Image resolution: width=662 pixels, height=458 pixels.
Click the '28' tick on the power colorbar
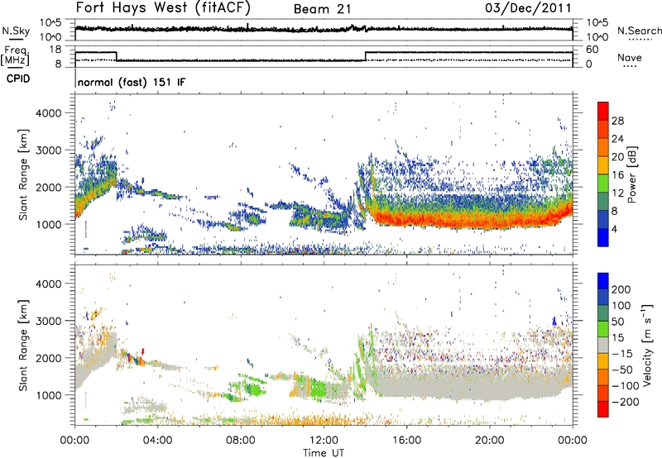[x=617, y=121]
